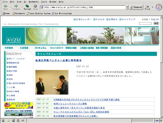Open Mail from the status bar icon
Viewport: 163px width, 123px height.
[x=8, y=121]
